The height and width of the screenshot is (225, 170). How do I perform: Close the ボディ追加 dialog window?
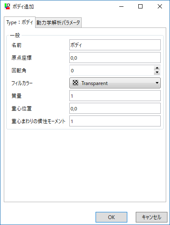(x=160, y=6)
